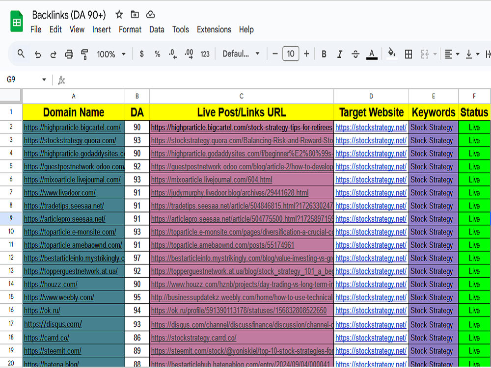Open the borders tool

pos(409,54)
